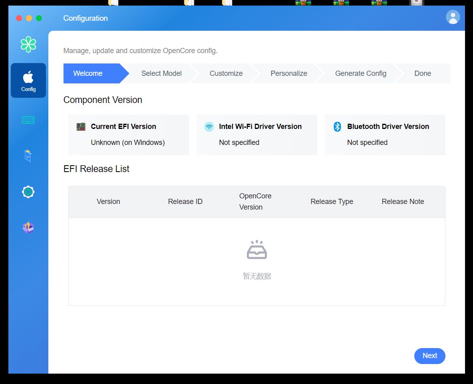
Task: Switch to the Personalize step
Action: (289, 73)
